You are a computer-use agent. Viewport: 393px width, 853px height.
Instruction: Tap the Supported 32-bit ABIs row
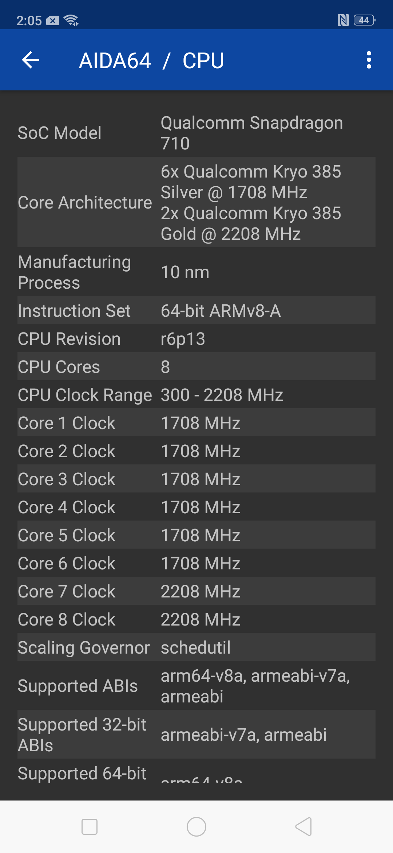click(x=196, y=735)
